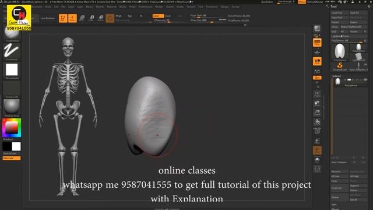
Task: Collapse the Subtool section header
Action: [x=337, y=76]
